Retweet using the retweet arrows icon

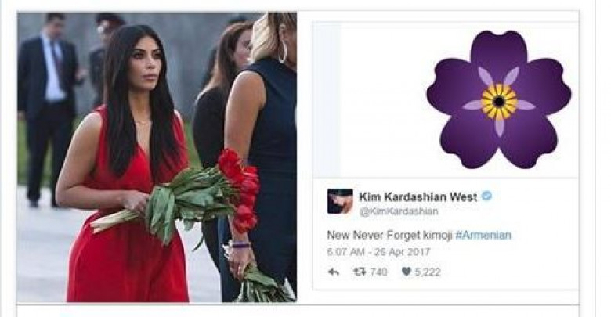(360, 272)
